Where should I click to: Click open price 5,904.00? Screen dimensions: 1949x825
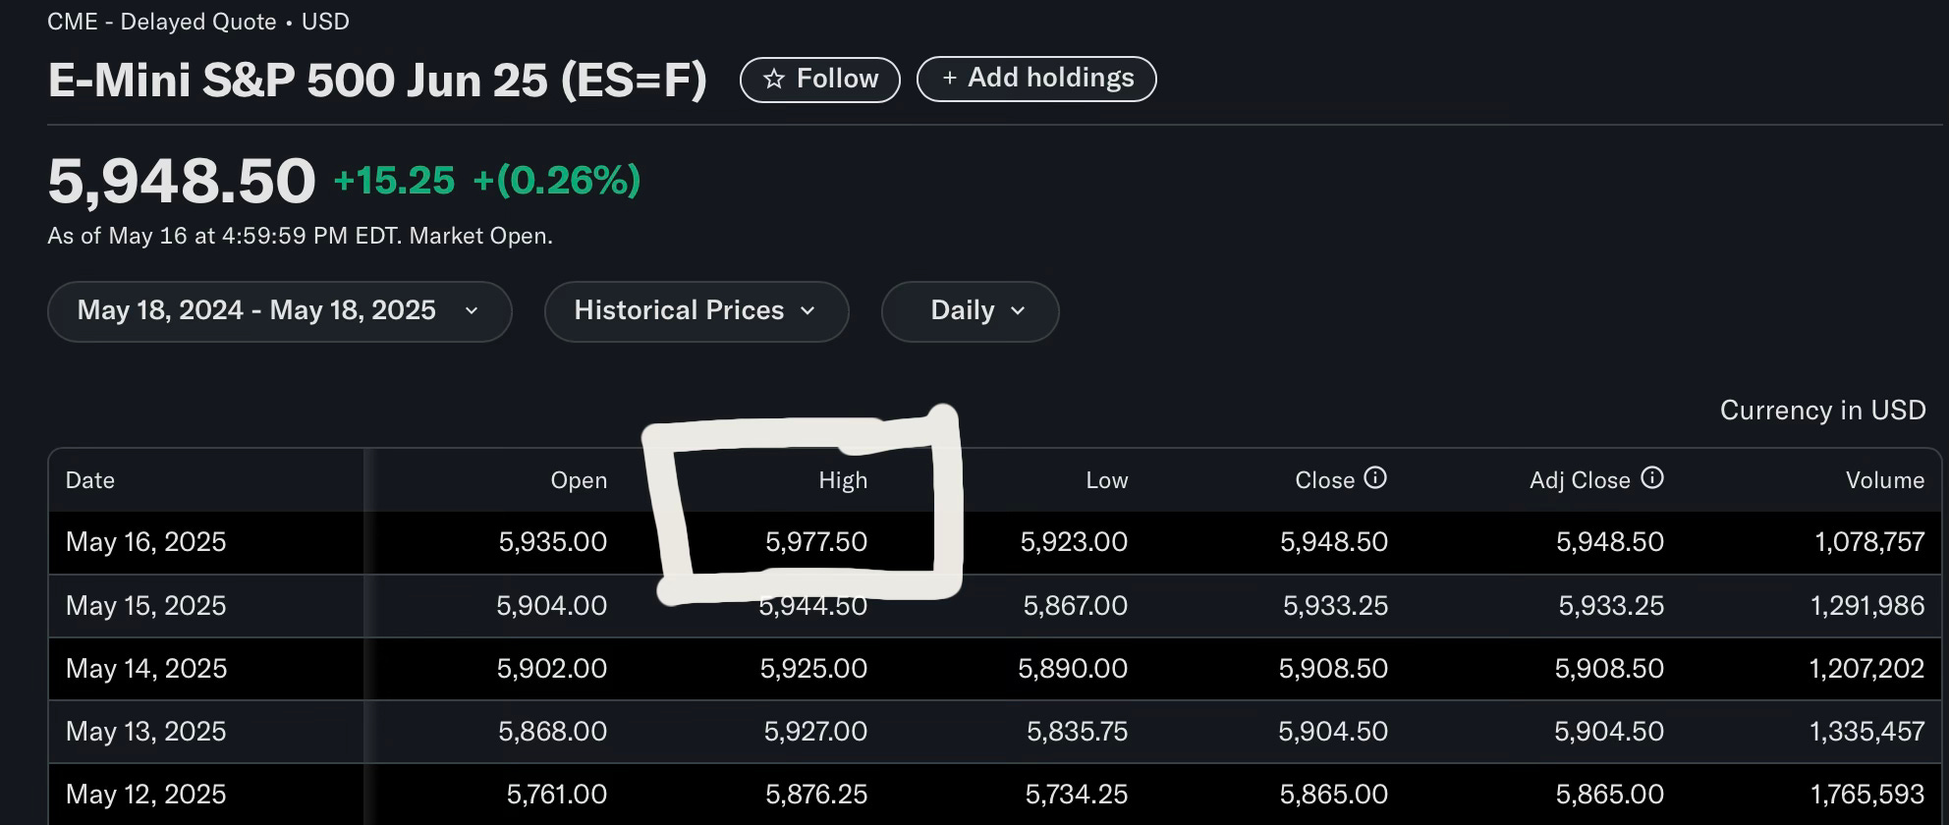pos(551,605)
